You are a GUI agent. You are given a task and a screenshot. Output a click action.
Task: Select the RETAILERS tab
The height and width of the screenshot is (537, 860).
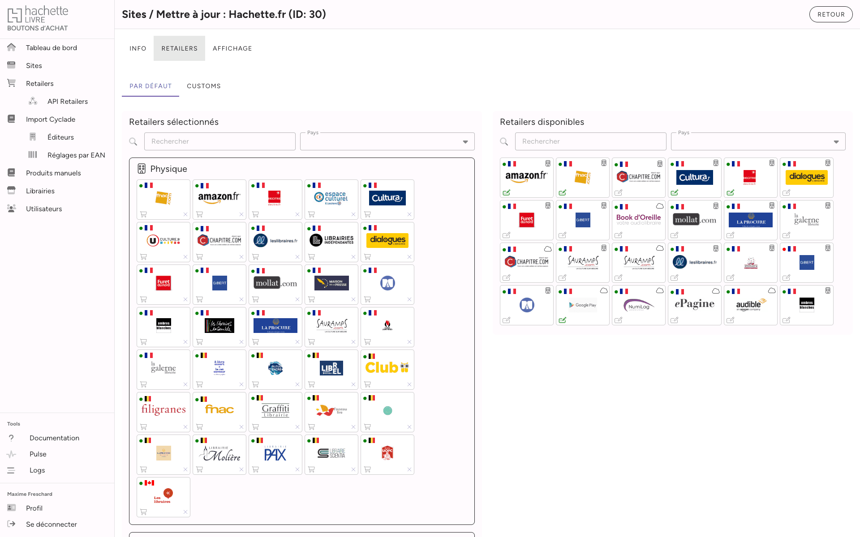(x=179, y=48)
